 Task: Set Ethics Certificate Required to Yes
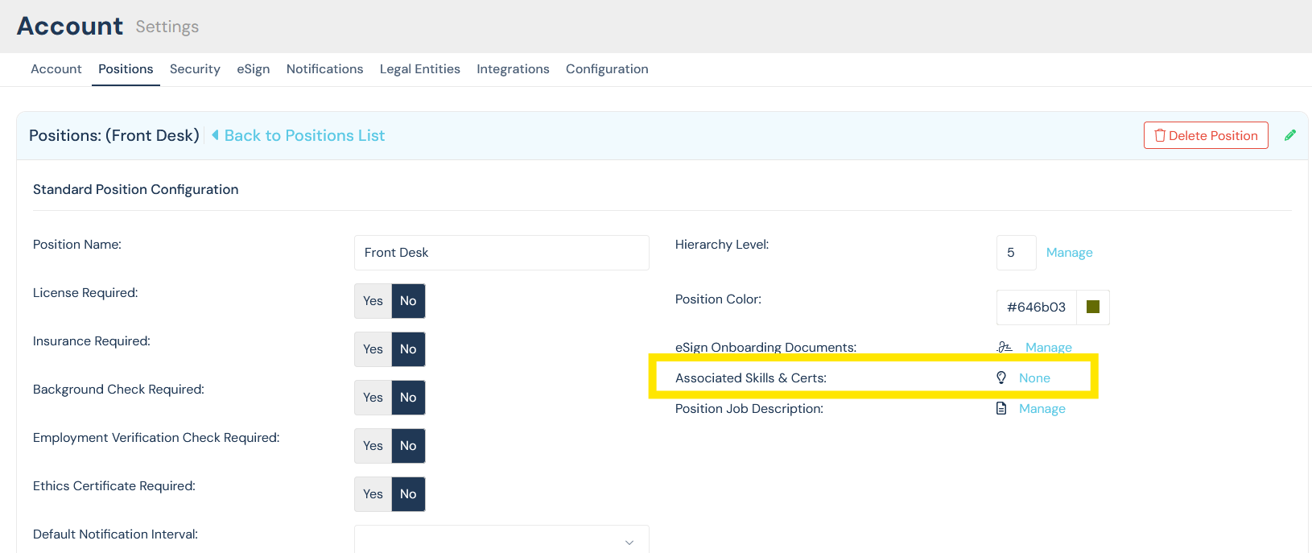[x=373, y=494]
